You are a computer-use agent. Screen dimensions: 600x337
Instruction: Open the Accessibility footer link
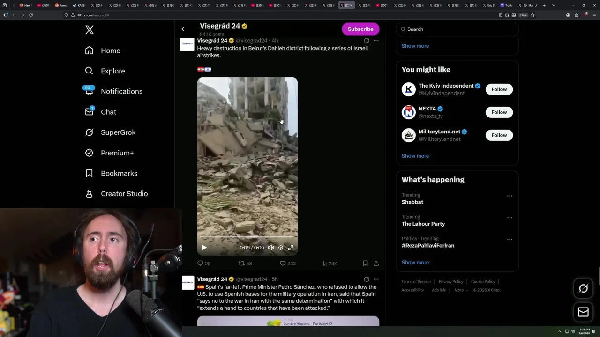coord(412,290)
